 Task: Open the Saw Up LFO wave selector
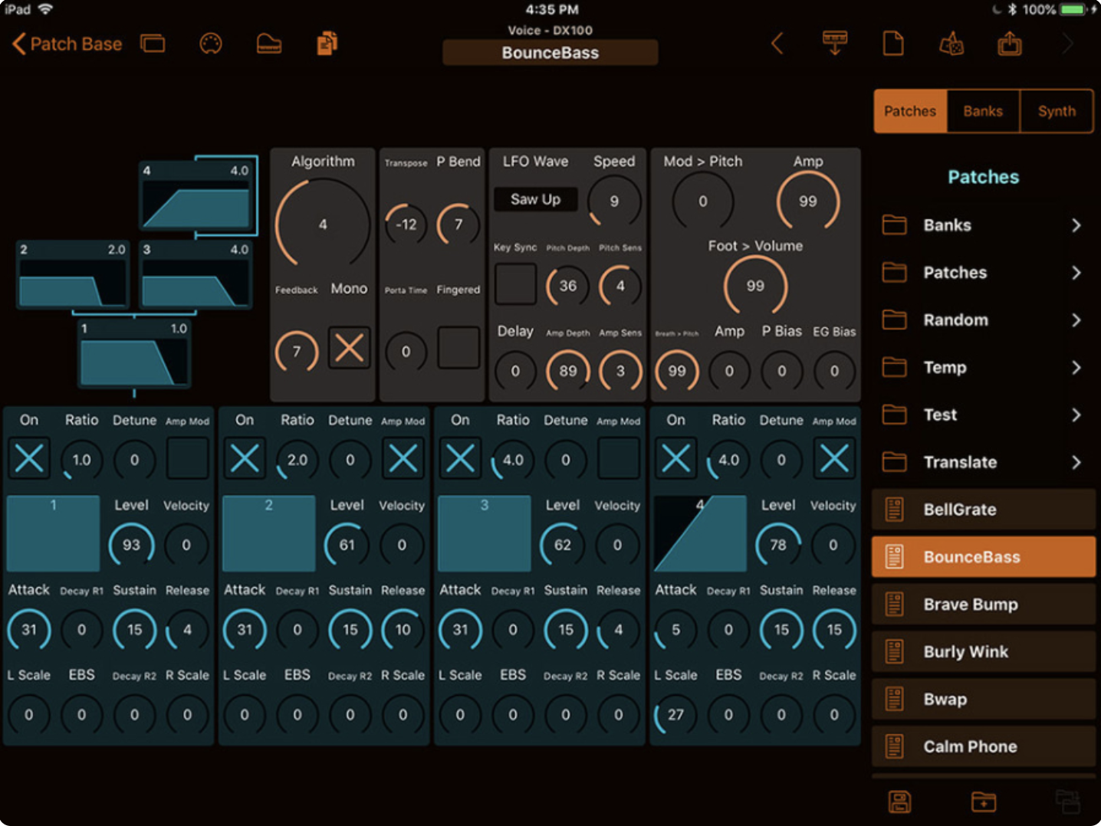(x=534, y=199)
